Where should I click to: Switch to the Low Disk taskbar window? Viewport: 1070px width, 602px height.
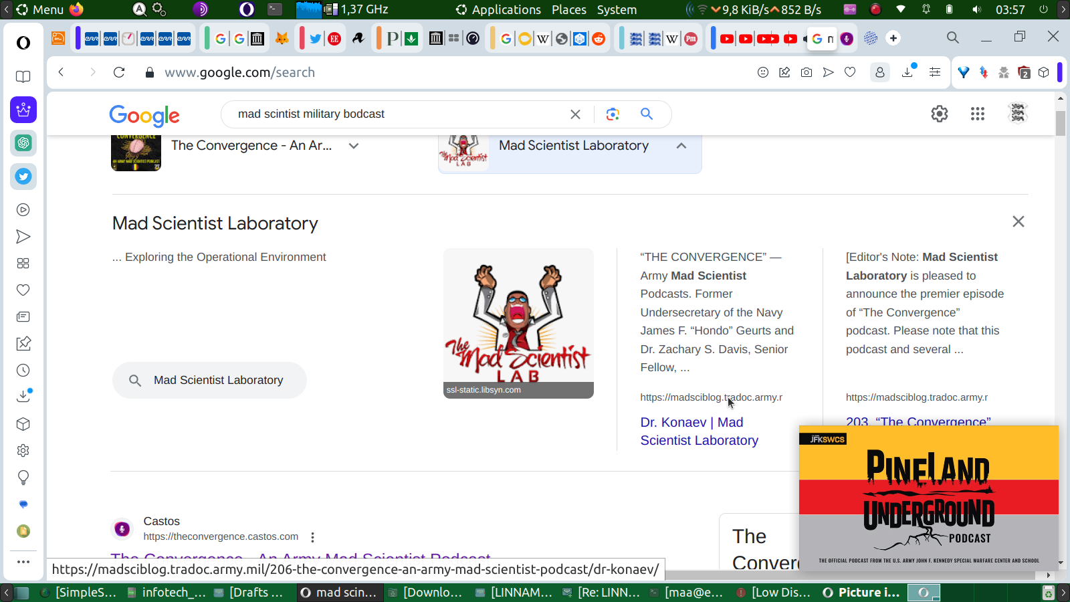[774, 593]
